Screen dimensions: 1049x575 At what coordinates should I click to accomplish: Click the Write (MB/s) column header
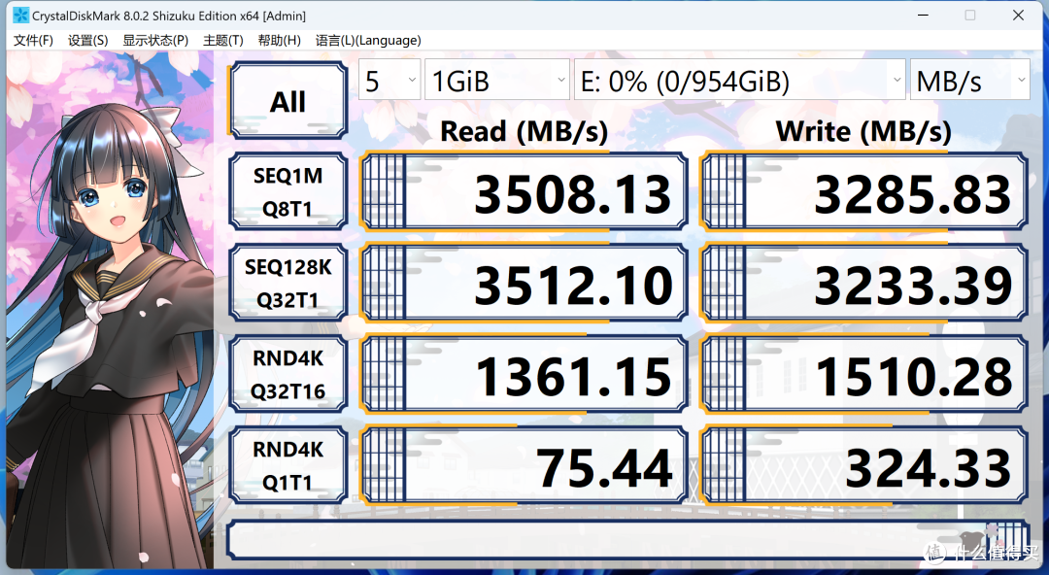[863, 131]
